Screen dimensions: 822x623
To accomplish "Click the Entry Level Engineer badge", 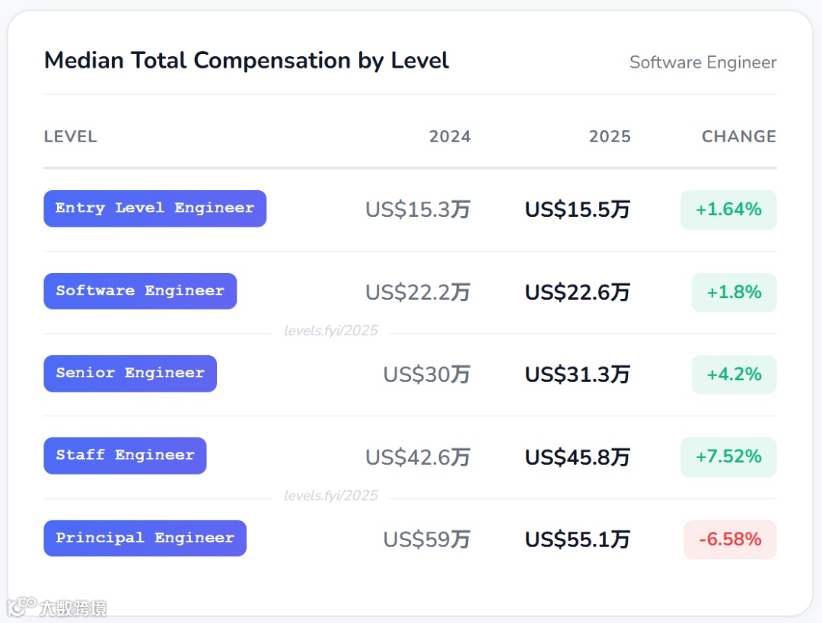I will click(155, 208).
